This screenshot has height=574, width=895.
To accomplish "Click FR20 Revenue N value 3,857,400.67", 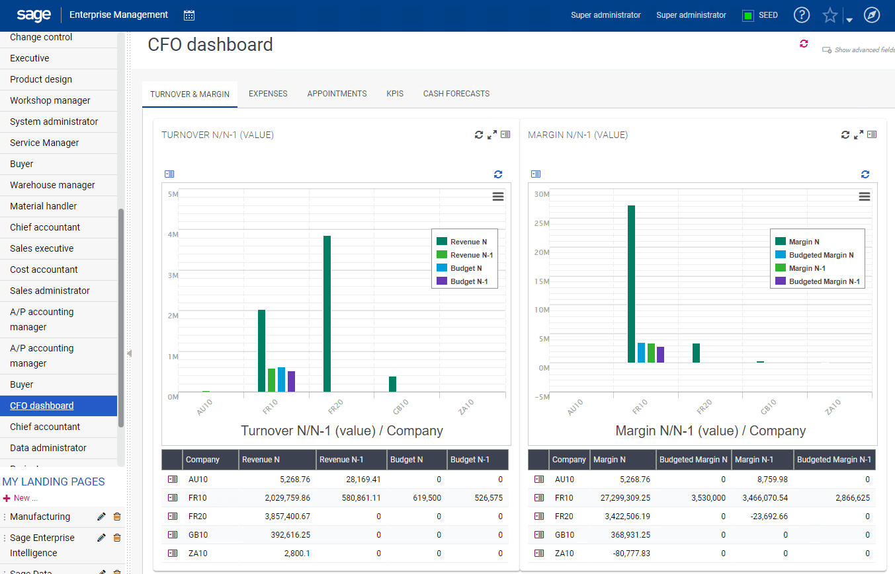I will (x=288, y=517).
